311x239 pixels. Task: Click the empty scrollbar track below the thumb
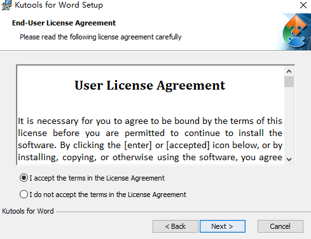[x=289, y=121]
